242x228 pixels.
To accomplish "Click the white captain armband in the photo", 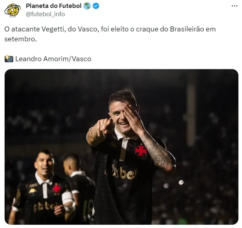I will tap(67, 198).
